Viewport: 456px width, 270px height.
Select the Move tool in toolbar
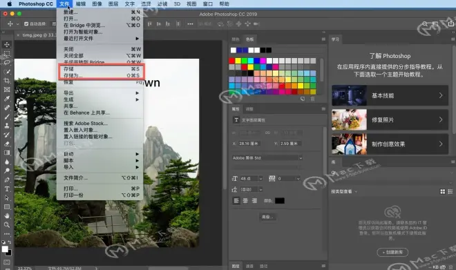point(7,44)
